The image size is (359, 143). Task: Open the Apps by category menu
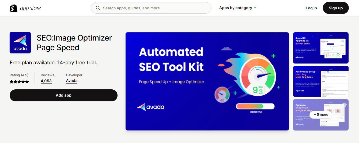(x=236, y=8)
